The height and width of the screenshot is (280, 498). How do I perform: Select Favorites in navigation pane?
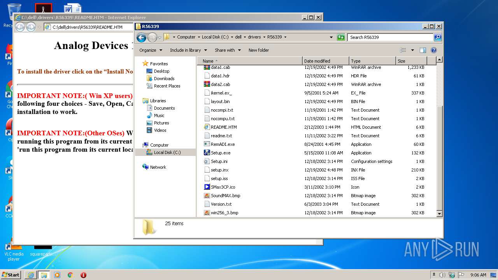[x=159, y=64]
